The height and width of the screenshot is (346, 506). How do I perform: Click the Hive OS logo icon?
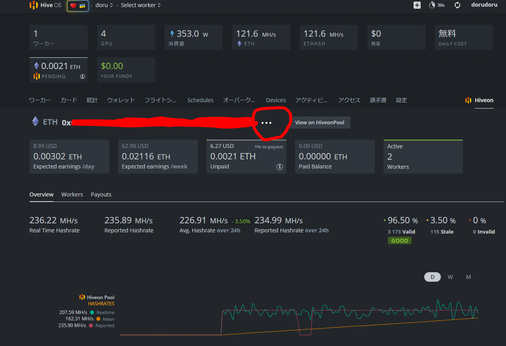pos(34,5)
